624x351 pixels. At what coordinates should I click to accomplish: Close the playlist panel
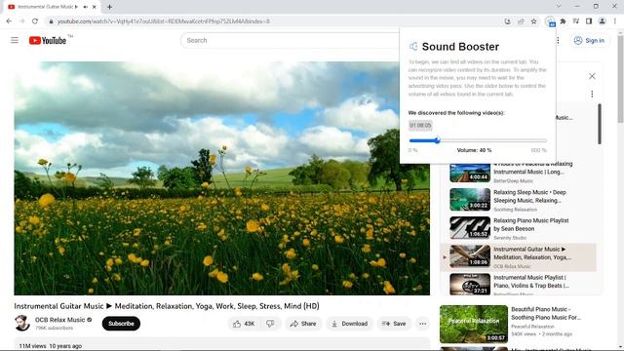click(592, 76)
